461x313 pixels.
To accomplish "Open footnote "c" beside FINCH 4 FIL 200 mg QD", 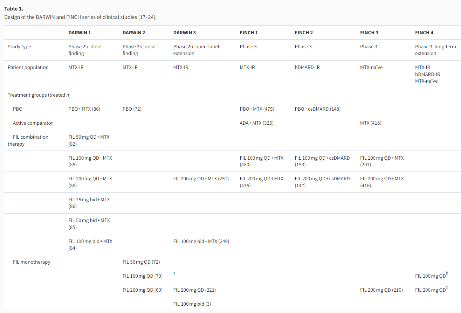I will click(447, 287).
